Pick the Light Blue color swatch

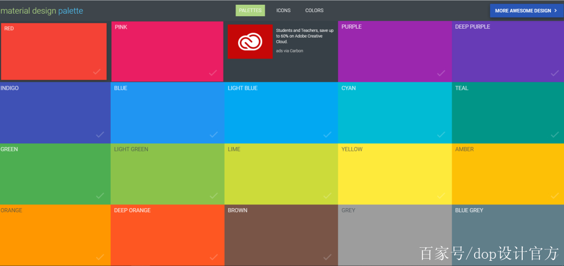pyautogui.click(x=281, y=113)
